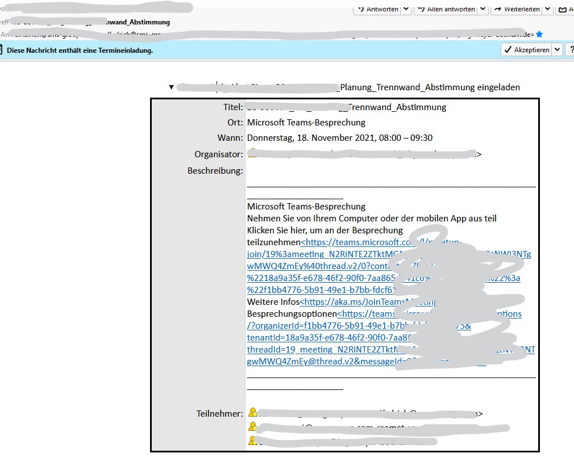The height and width of the screenshot is (474, 574).
Task: Click the 'Organisator:' label
Action: pyautogui.click(x=219, y=154)
